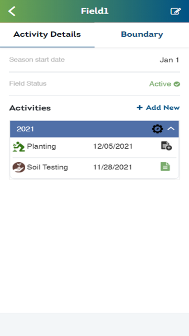This screenshot has height=336, width=189.
Task: Select the Active field status text
Action: (160, 84)
